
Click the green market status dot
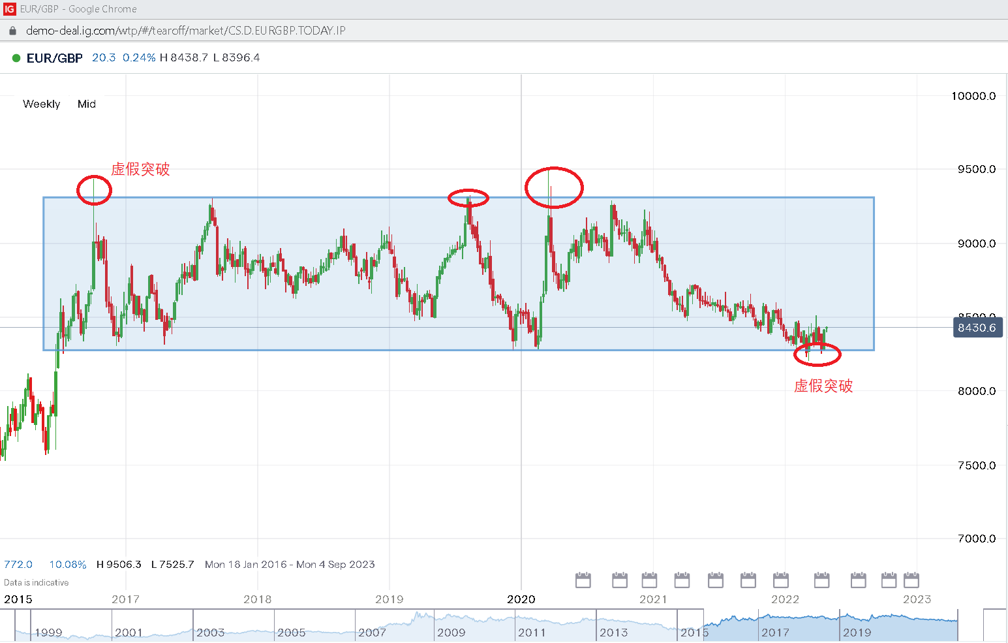16,58
